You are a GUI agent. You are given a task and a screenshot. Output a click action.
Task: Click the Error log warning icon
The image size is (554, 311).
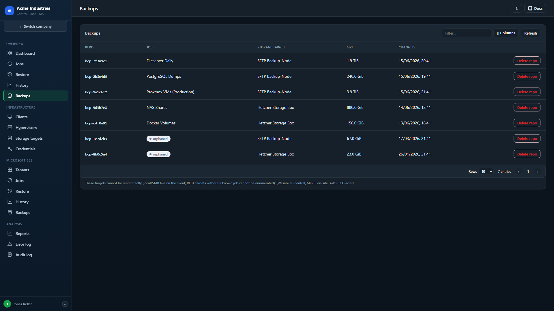coord(10,244)
